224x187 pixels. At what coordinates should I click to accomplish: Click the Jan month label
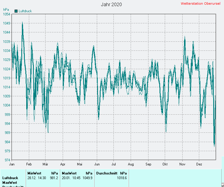click(12, 164)
